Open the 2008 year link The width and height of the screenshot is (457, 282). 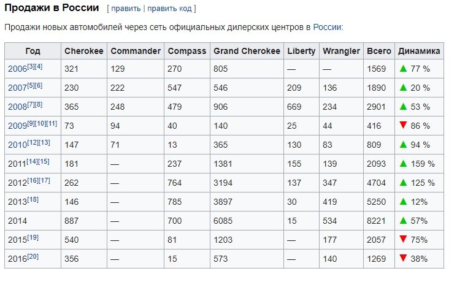(x=17, y=107)
